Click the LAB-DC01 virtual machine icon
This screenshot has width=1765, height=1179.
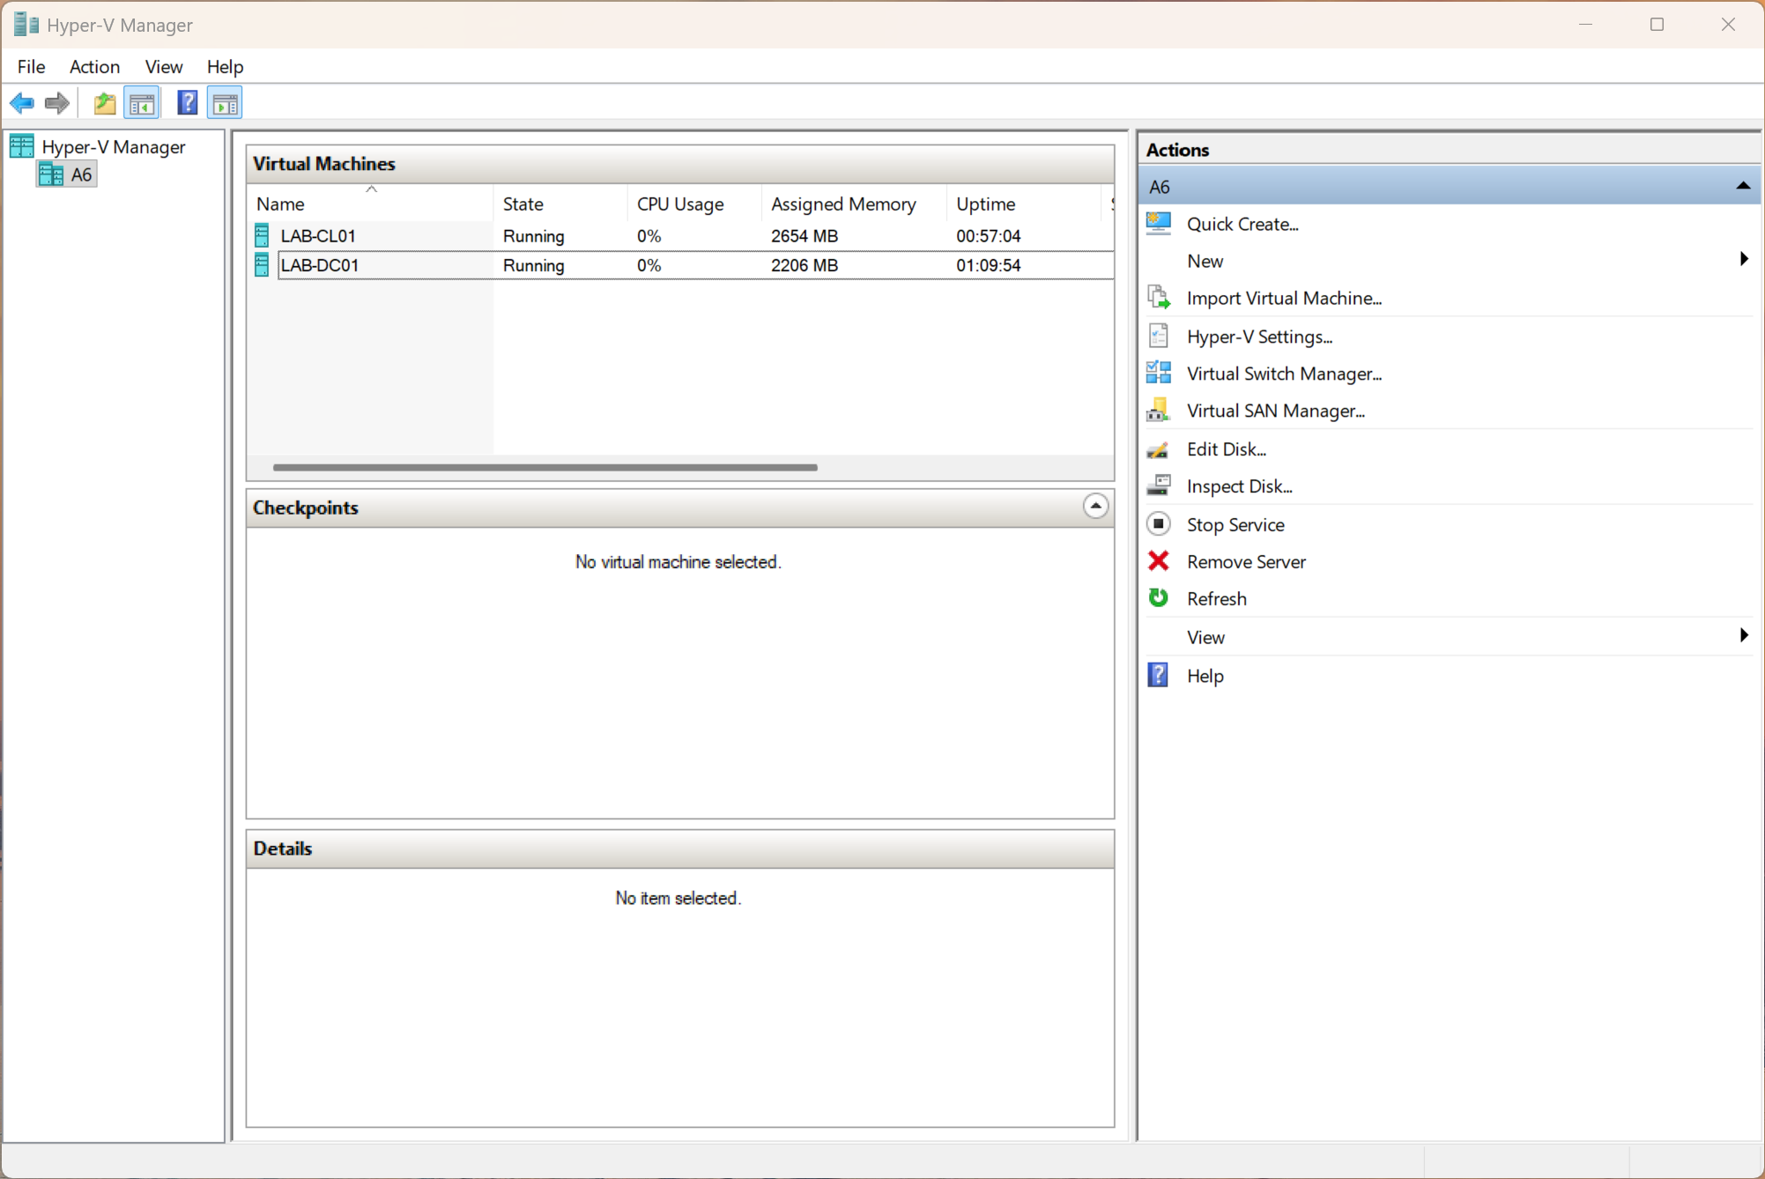(262, 264)
